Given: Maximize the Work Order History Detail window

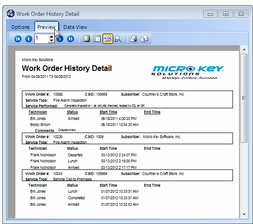Looking at the screenshot, I should tap(226, 14).
